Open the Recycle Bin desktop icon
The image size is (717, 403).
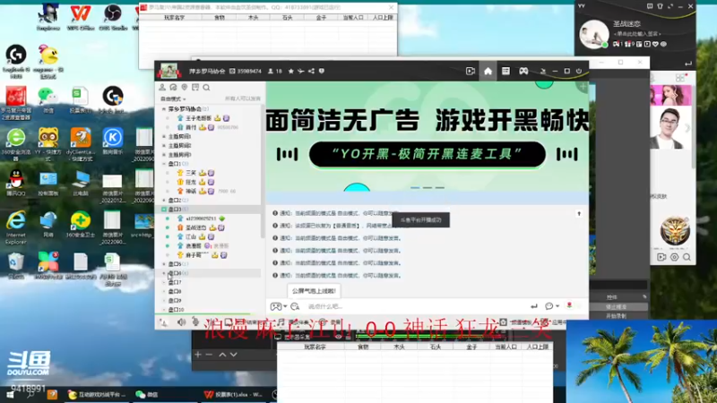tap(16, 265)
